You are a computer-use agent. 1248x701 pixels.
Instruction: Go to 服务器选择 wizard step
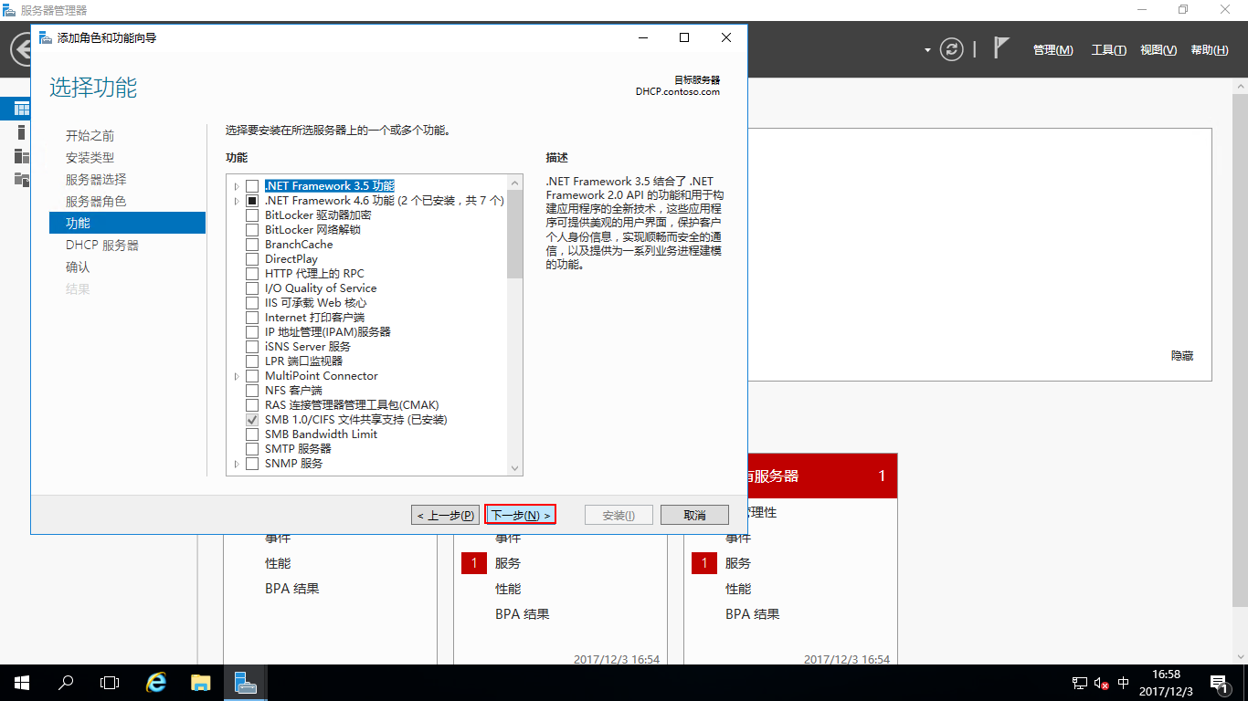click(x=96, y=180)
